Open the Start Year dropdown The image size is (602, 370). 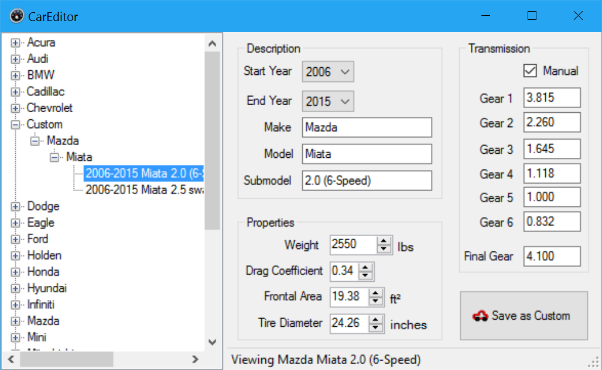pyautogui.click(x=328, y=72)
